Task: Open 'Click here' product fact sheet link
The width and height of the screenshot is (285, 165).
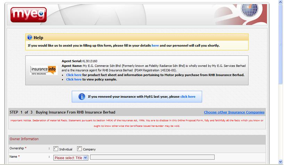Action: point(74,75)
